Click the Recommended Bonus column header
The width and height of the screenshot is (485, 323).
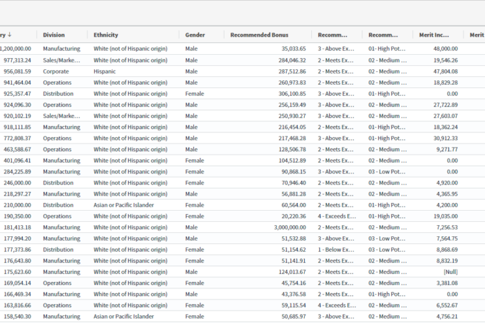coord(259,35)
